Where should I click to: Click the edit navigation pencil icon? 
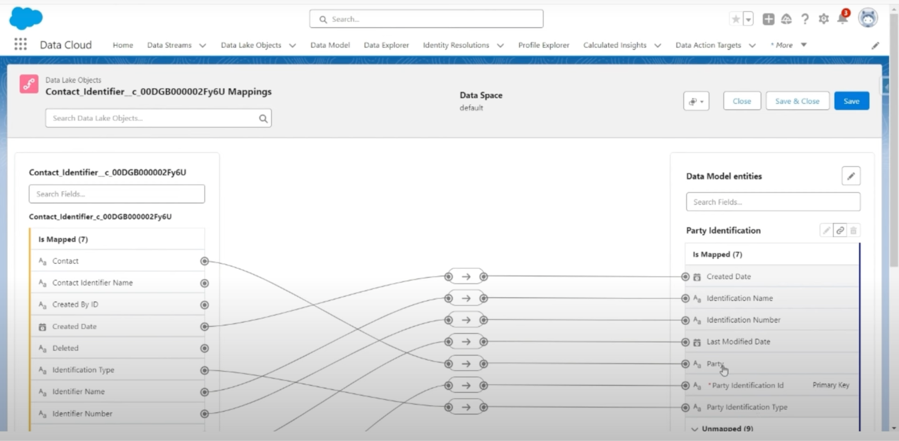pyautogui.click(x=875, y=45)
